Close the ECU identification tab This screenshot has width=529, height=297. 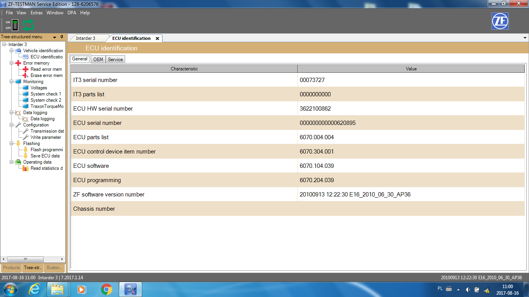pos(157,38)
